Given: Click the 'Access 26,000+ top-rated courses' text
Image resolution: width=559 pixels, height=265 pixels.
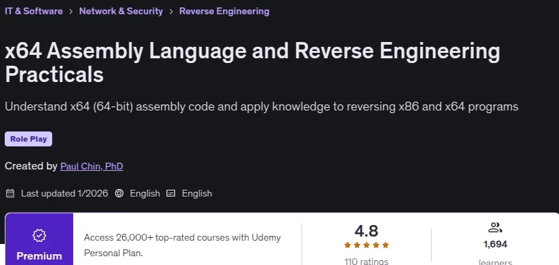Looking at the screenshot, I should click(x=182, y=245).
